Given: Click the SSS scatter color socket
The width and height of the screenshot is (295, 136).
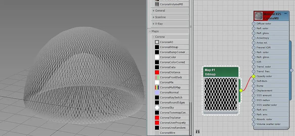Looking at the screenshot, I should [254, 105].
